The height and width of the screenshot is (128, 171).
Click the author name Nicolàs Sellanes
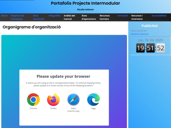tap(85, 9)
